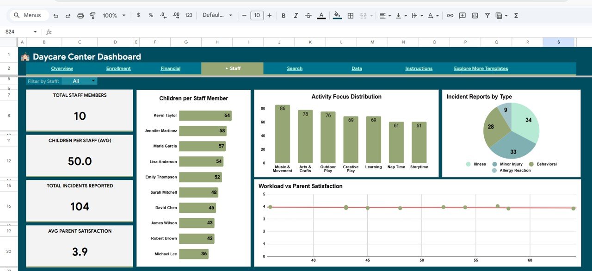Image resolution: width=592 pixels, height=271 pixels.
Task: Open the fill color picker
Action: [337, 16]
